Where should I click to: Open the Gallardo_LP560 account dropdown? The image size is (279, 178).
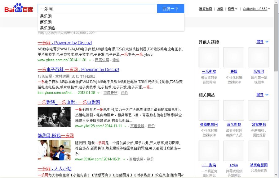tap(257, 9)
